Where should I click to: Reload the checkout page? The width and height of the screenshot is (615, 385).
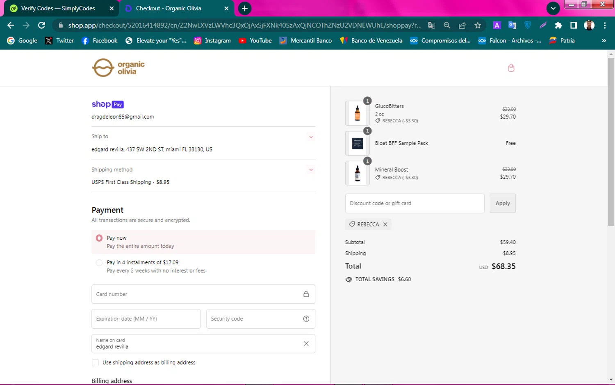pos(41,25)
